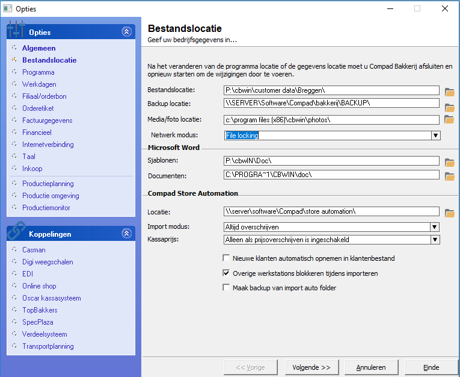Open the Algemeen options page
Viewport: 460px width, 377px height.
38,48
